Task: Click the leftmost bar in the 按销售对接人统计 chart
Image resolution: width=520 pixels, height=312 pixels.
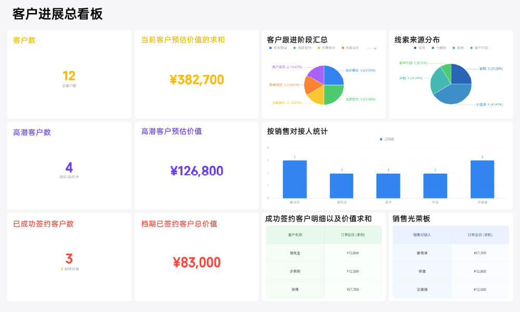Action: point(294,179)
